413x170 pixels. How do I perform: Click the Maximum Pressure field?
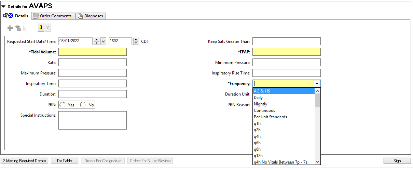pos(93,73)
